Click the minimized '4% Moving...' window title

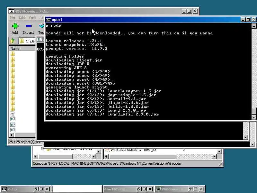[x=116, y=189]
